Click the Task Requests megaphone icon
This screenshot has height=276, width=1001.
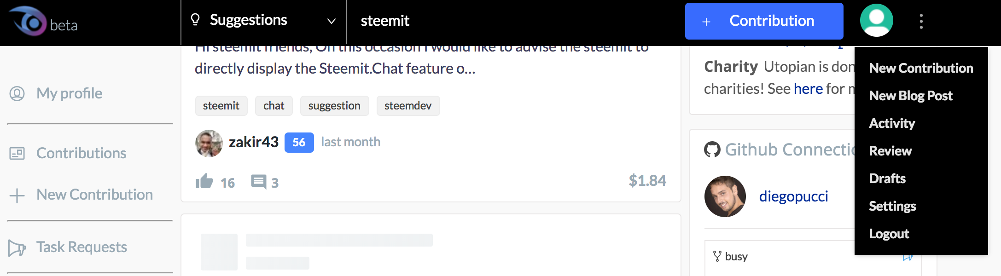[x=17, y=248]
